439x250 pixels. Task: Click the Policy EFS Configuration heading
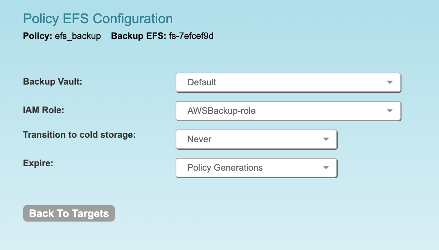(98, 19)
